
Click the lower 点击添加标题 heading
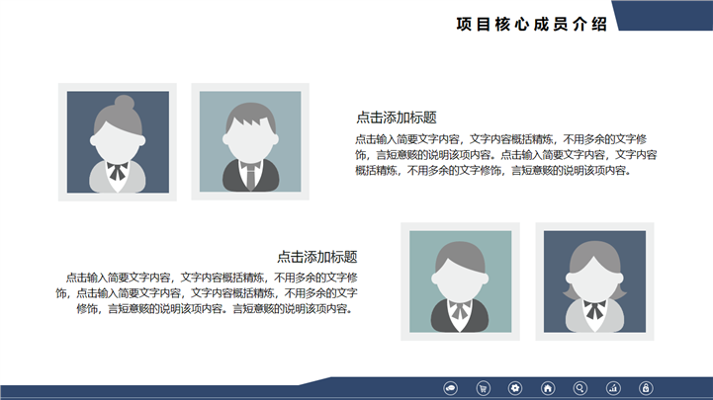pos(316,256)
